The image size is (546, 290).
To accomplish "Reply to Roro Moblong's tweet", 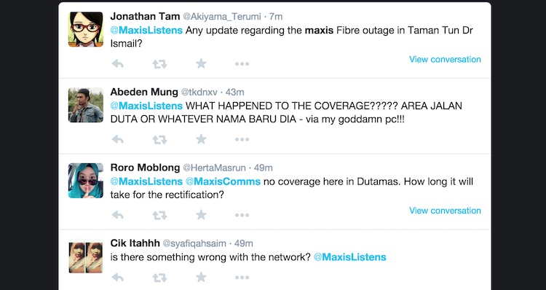I will click(x=118, y=215).
